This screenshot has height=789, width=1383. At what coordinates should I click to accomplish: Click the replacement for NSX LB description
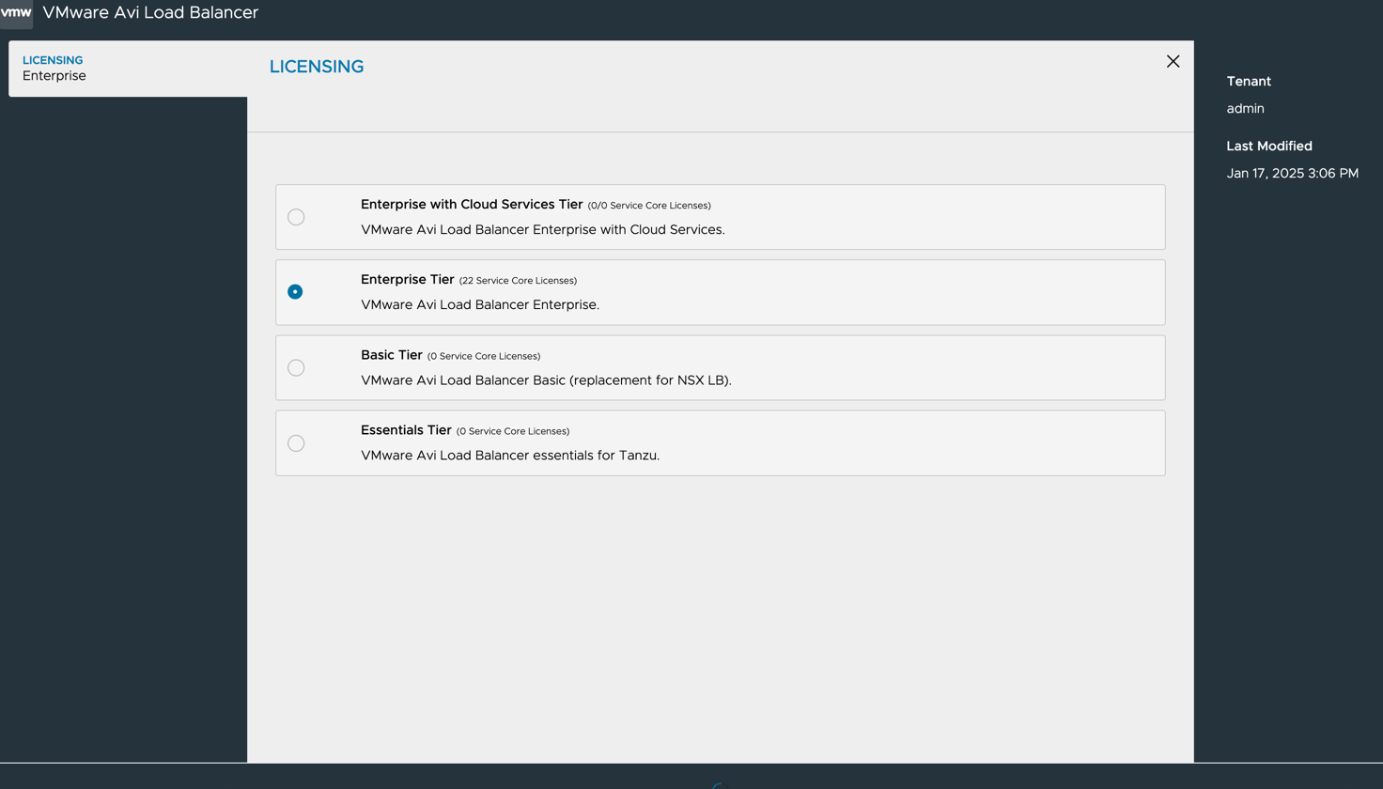[546, 380]
